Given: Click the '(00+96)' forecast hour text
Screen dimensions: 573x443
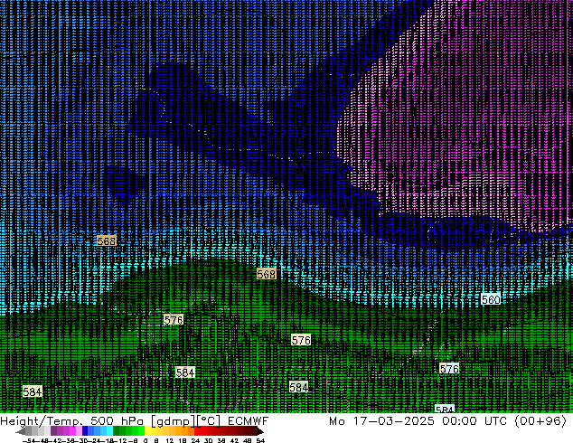Looking at the screenshot, I should (x=540, y=421).
